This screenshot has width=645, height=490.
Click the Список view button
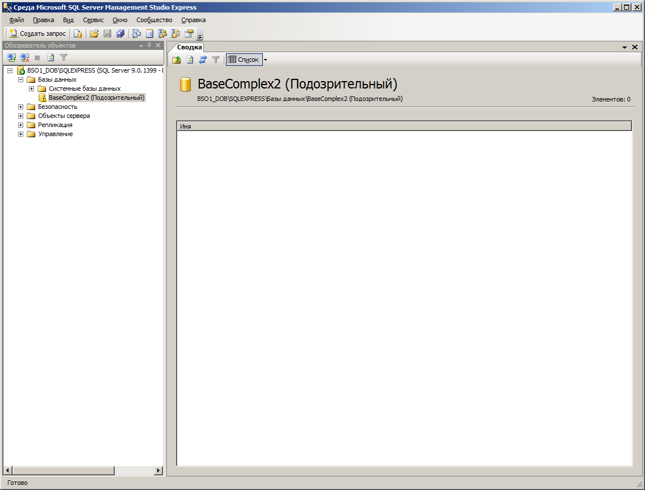click(244, 60)
